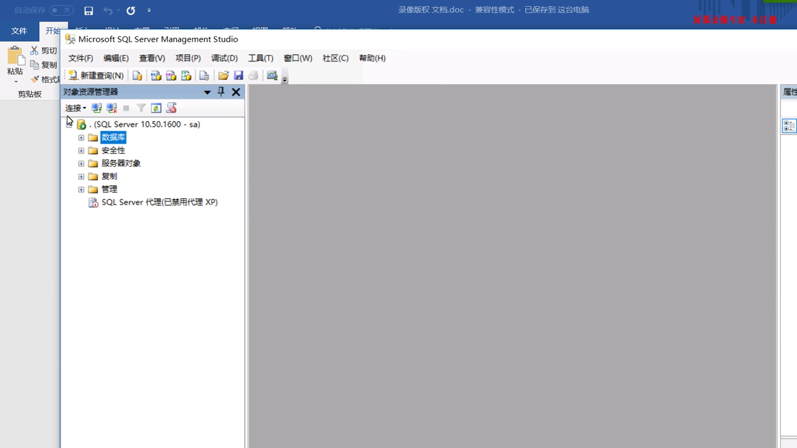Image resolution: width=797 pixels, height=448 pixels.
Task: Click Word's Copy (复制) button
Action: click(x=44, y=65)
